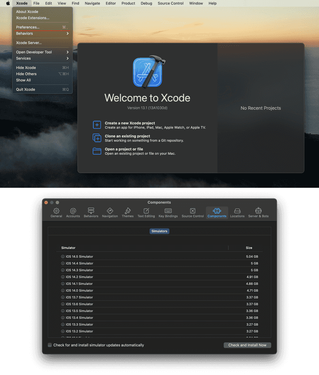Expand the Services submenu
The width and height of the screenshot is (319, 375).
coord(42,58)
